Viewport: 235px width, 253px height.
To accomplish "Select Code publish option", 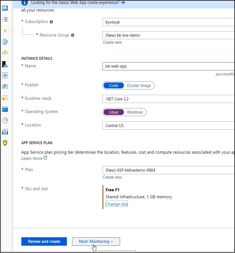I will click(x=114, y=86).
